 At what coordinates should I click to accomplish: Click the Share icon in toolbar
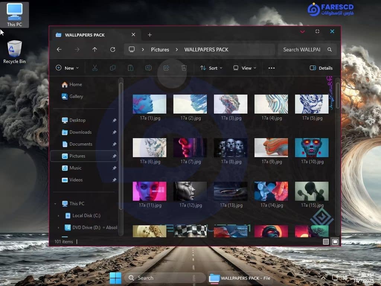[x=166, y=68]
